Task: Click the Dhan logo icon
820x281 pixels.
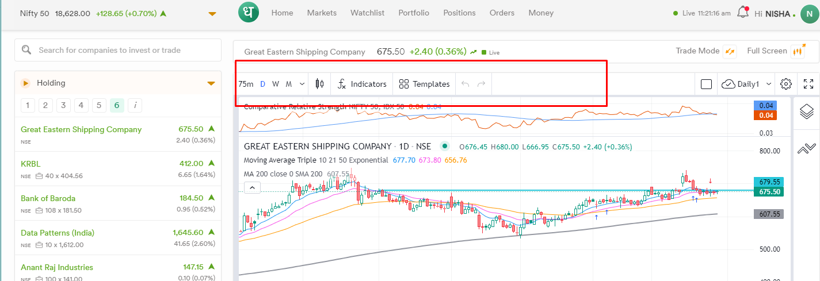Action: [x=249, y=13]
